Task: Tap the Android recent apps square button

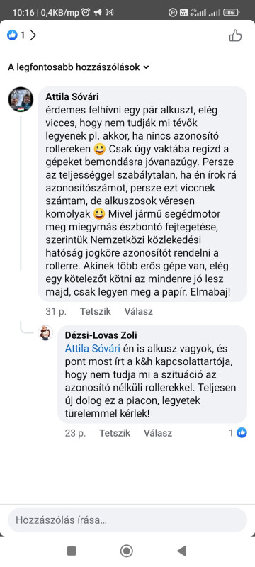Action: tap(72, 551)
